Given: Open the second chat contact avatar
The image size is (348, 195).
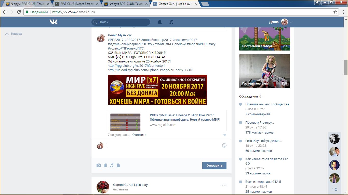Looking at the screenshot, I should point(334,152).
